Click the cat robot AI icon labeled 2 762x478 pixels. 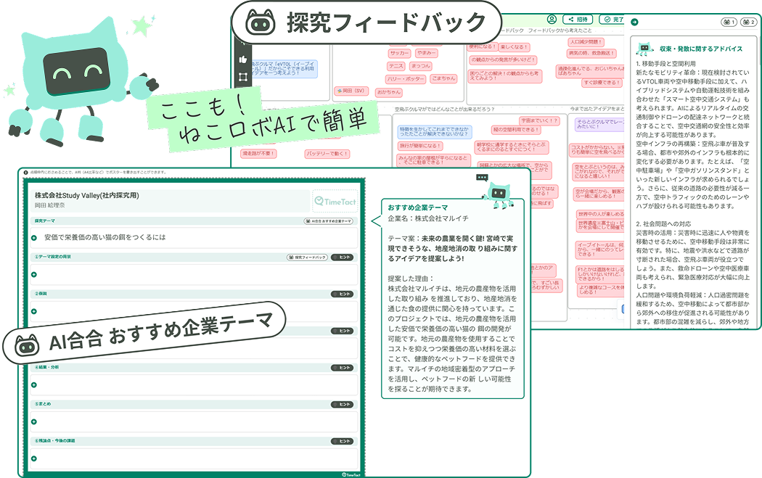[x=748, y=22]
